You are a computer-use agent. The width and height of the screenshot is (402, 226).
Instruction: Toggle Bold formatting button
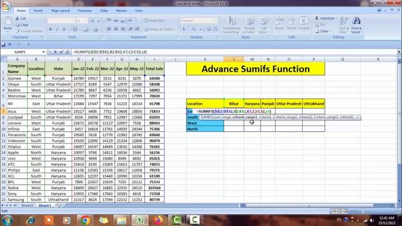[50, 30]
